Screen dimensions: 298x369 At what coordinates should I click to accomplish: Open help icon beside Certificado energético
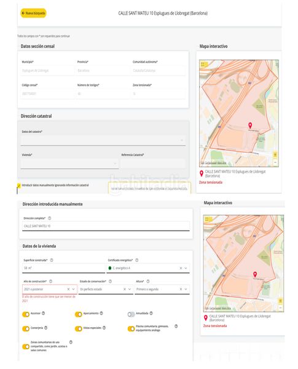point(136,260)
